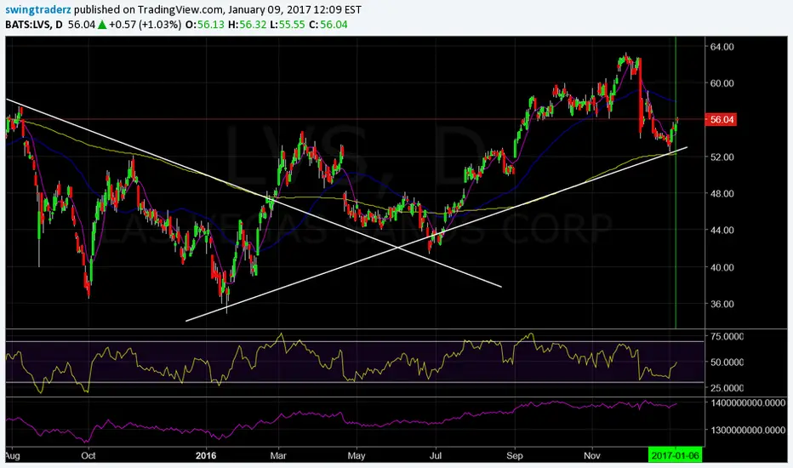Click the May time axis label
Viewport: 793px width, 468px height.
coord(357,455)
